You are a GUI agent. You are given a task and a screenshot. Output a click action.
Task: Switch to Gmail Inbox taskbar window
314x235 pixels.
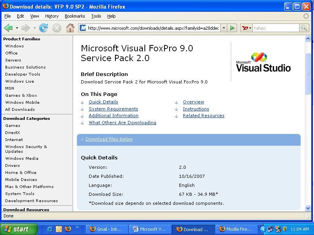tap(106, 229)
